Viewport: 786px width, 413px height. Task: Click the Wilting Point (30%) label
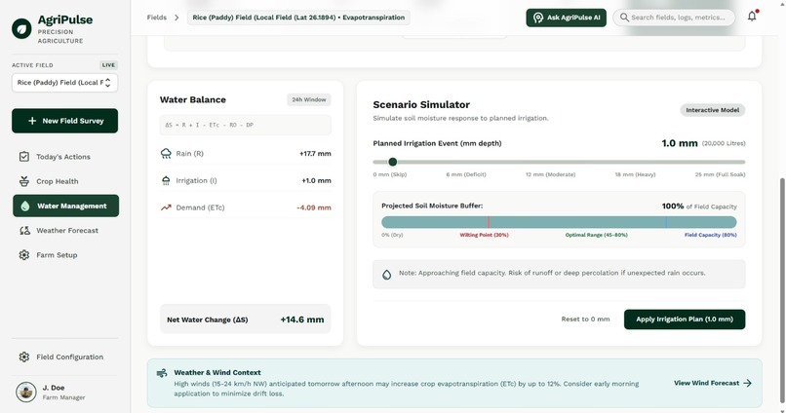(484, 235)
